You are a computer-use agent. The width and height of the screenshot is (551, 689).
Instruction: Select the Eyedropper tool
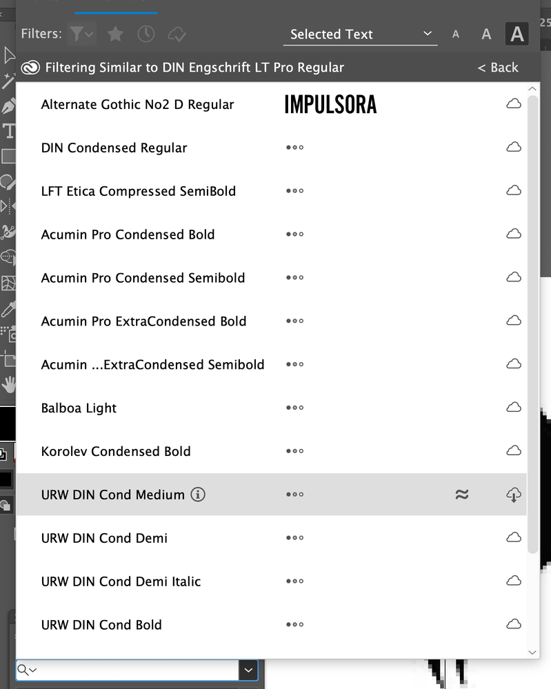click(x=7, y=310)
